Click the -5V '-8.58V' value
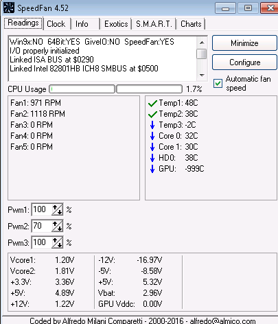Screen dimensions: 278x324 pos(152,271)
